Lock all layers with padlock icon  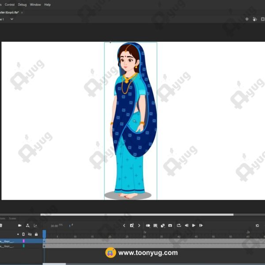36,234
